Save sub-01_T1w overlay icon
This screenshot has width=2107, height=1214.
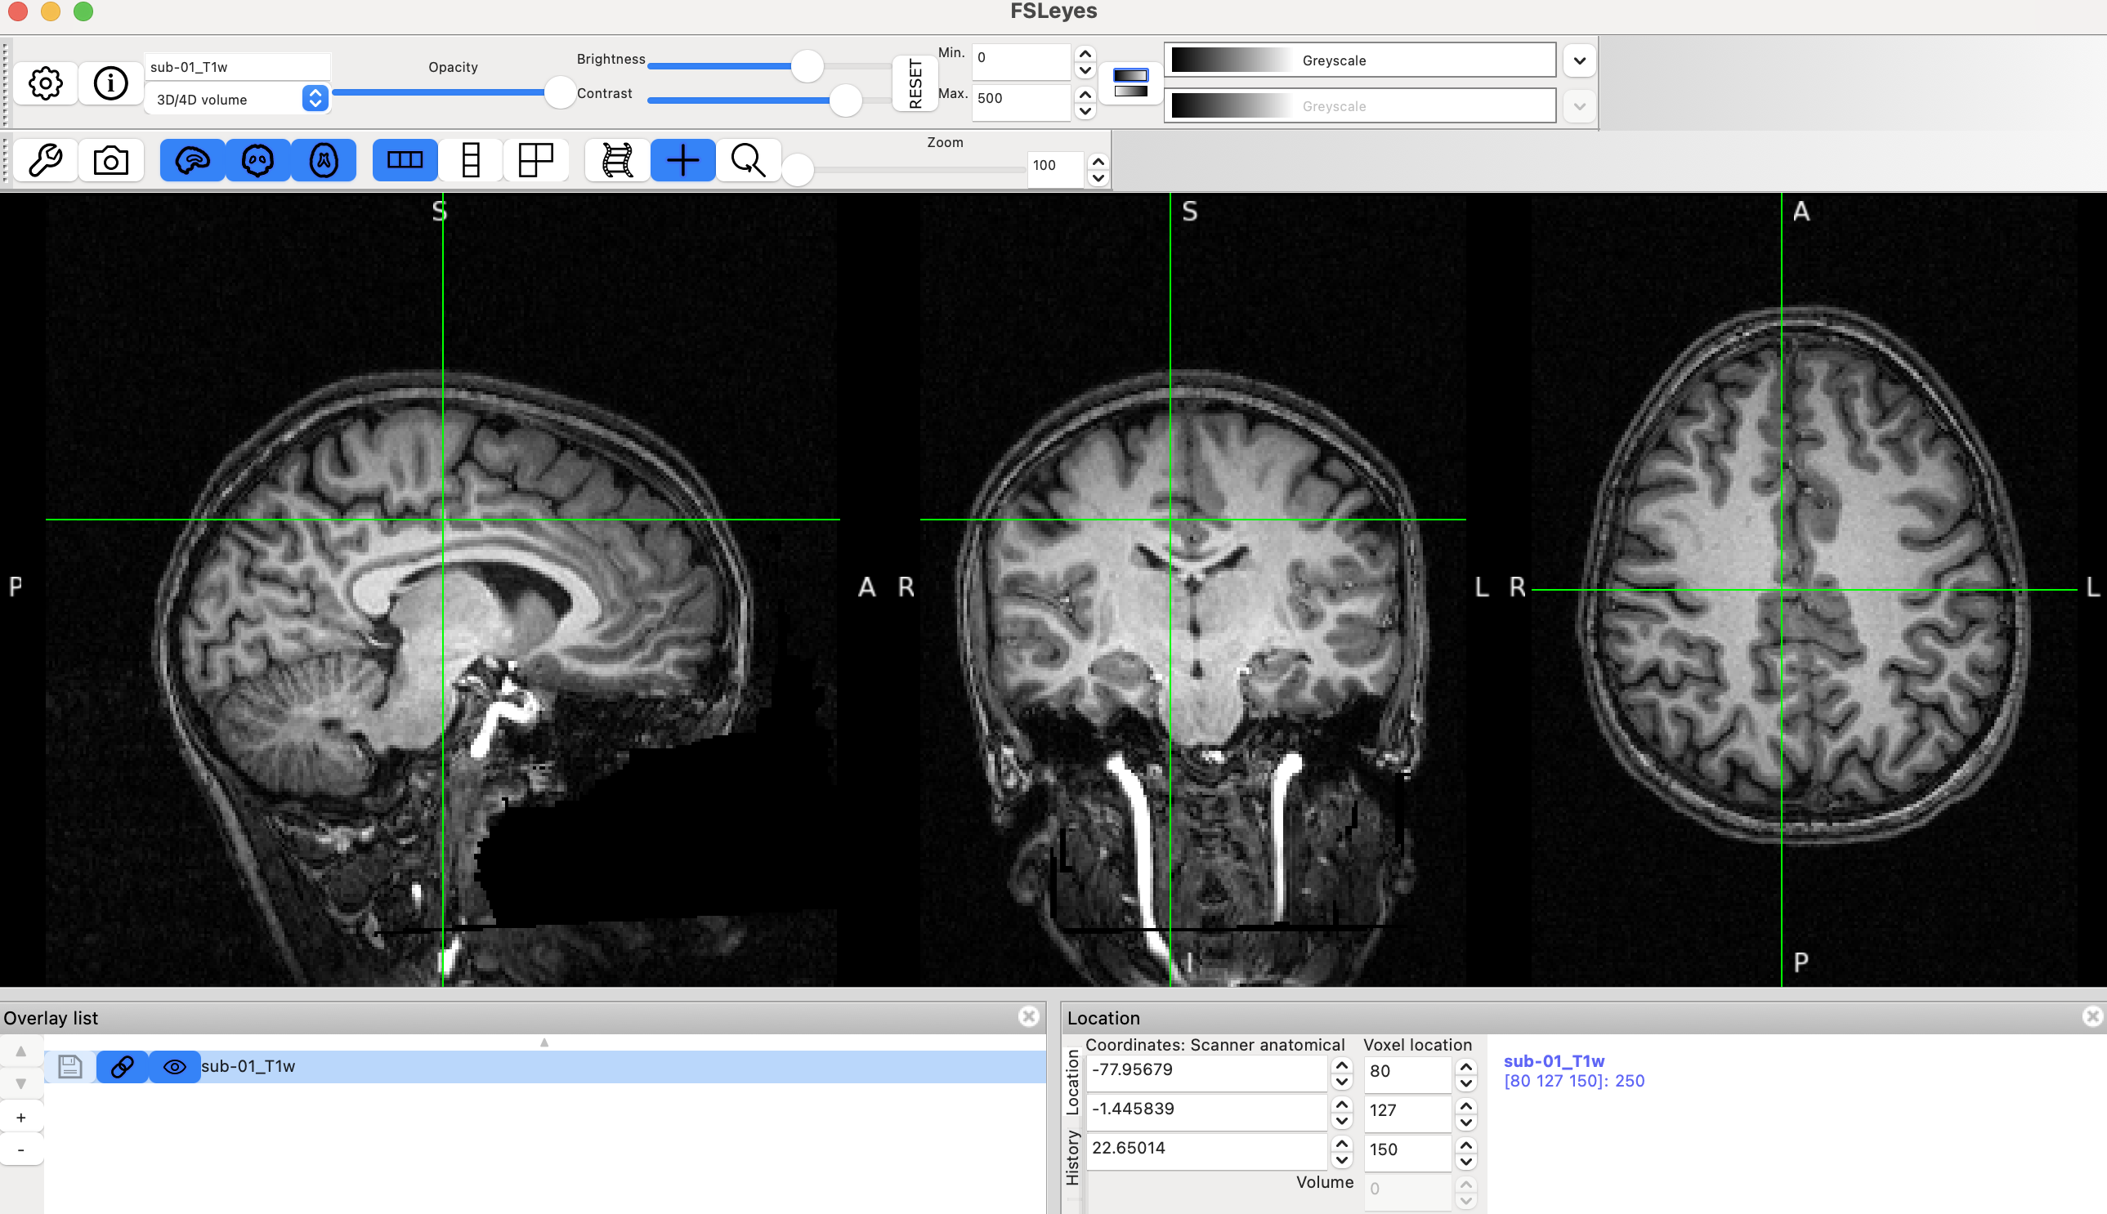pos(70,1066)
